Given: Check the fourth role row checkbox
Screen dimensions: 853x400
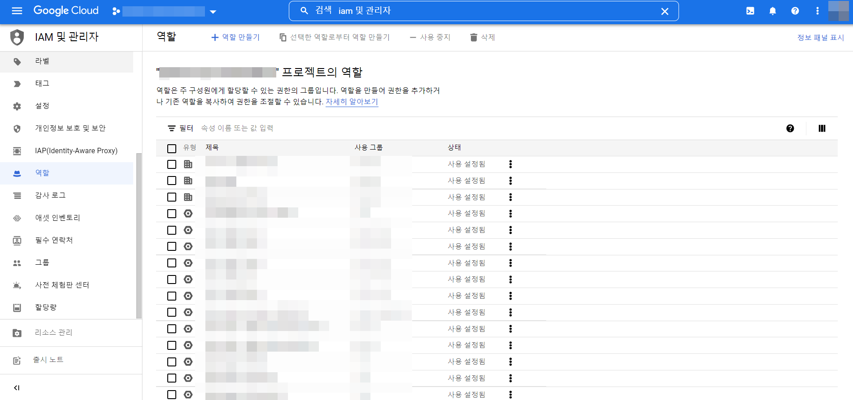Looking at the screenshot, I should (x=172, y=214).
